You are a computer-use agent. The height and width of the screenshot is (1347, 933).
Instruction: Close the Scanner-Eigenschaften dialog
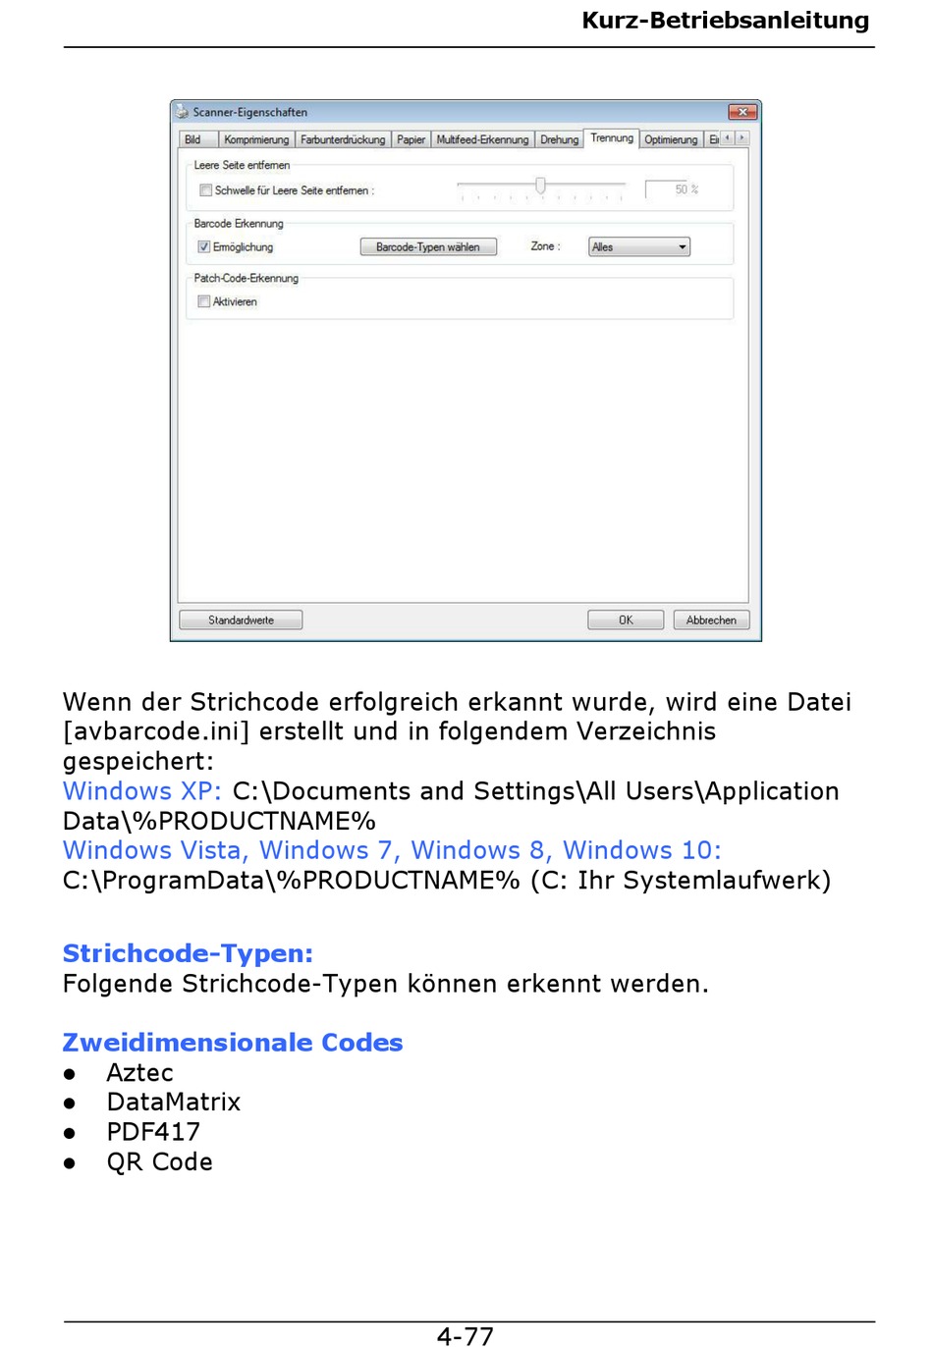[741, 112]
